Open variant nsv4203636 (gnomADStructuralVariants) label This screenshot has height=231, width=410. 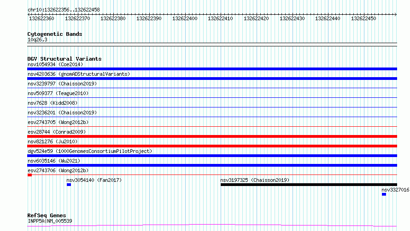[x=79, y=74]
